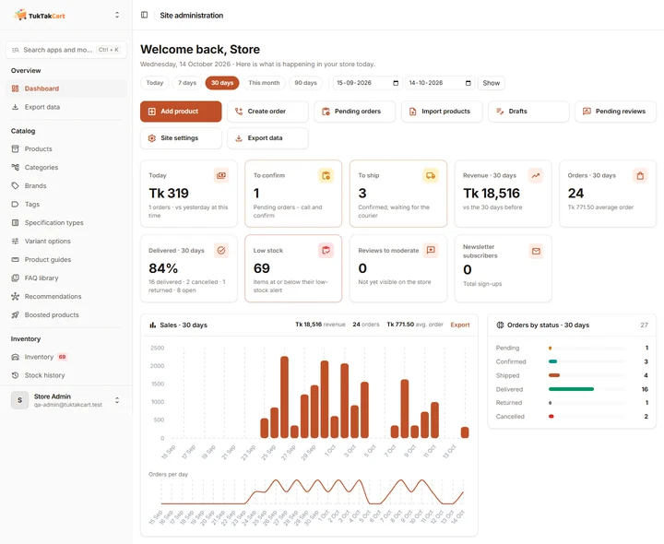Click the Returned status row label
The width and height of the screenshot is (664, 544).
click(x=508, y=403)
